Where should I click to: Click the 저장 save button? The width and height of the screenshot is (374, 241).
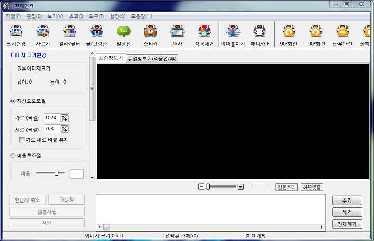click(47, 223)
